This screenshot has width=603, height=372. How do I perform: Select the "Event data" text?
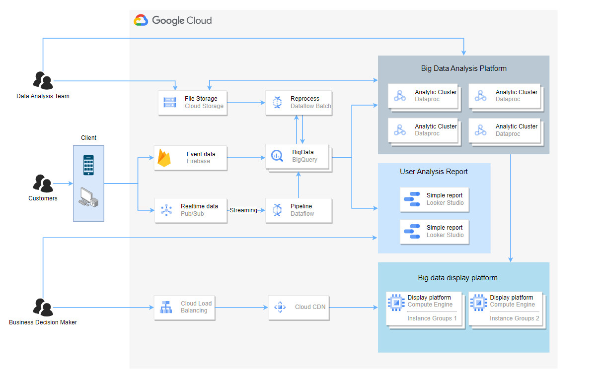201,154
